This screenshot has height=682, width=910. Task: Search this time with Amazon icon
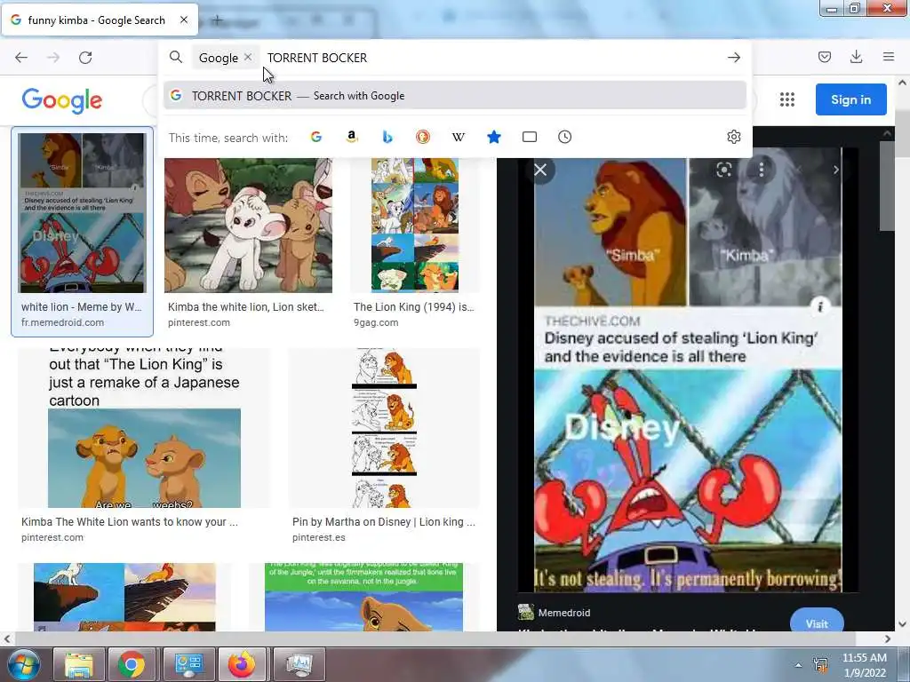pos(352,137)
